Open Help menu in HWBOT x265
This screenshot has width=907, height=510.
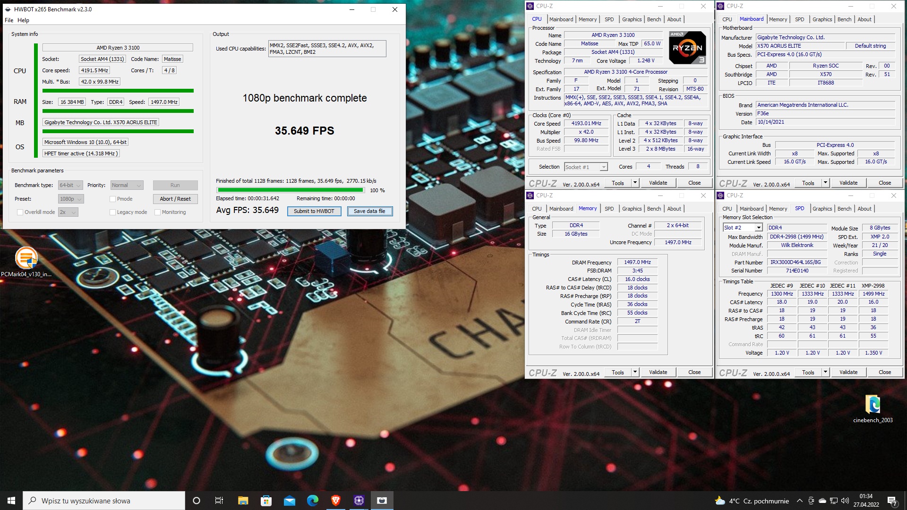click(x=23, y=20)
